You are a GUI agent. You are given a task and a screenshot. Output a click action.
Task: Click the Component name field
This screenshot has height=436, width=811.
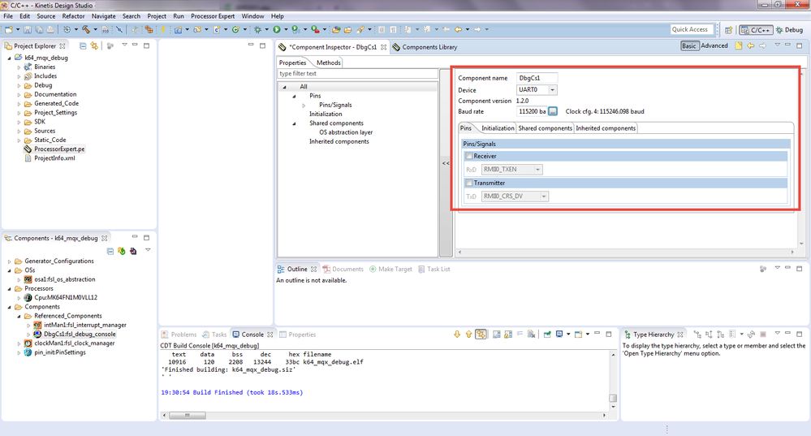point(537,78)
